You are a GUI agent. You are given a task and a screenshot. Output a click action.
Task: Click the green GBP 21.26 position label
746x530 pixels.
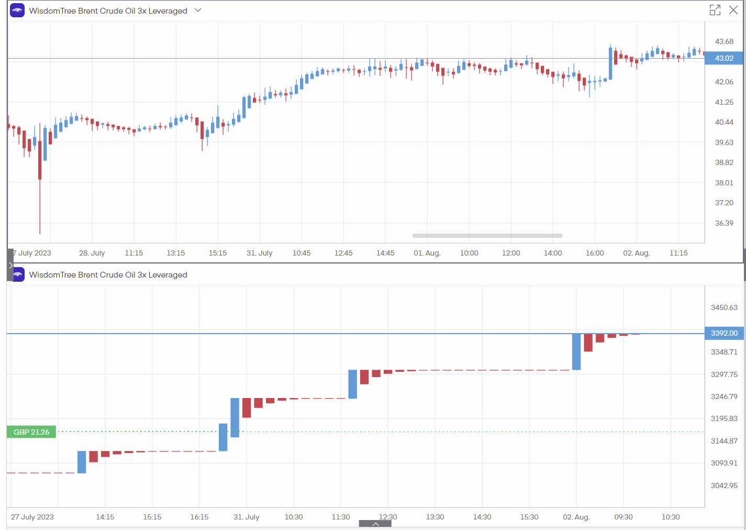click(x=31, y=432)
